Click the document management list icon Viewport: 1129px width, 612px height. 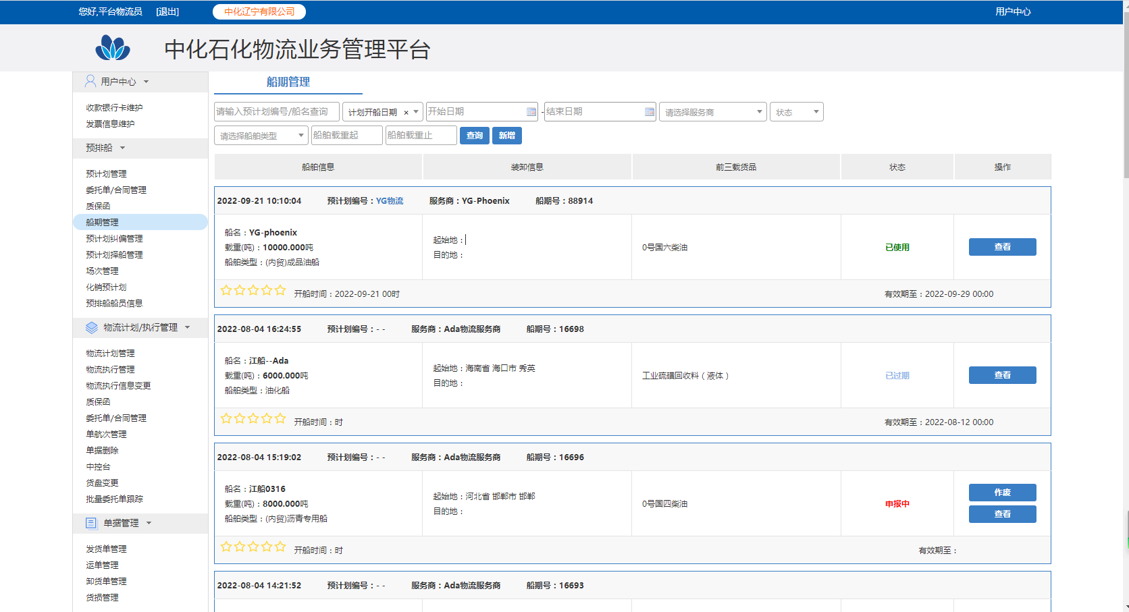tap(92, 523)
